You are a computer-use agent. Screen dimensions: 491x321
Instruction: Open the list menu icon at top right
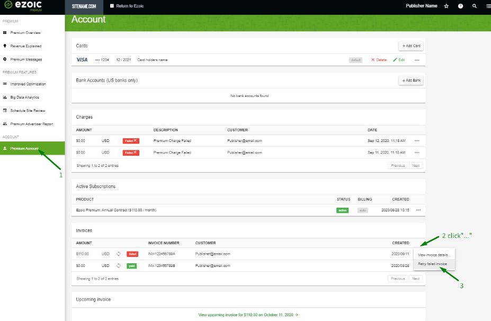coord(488,6)
